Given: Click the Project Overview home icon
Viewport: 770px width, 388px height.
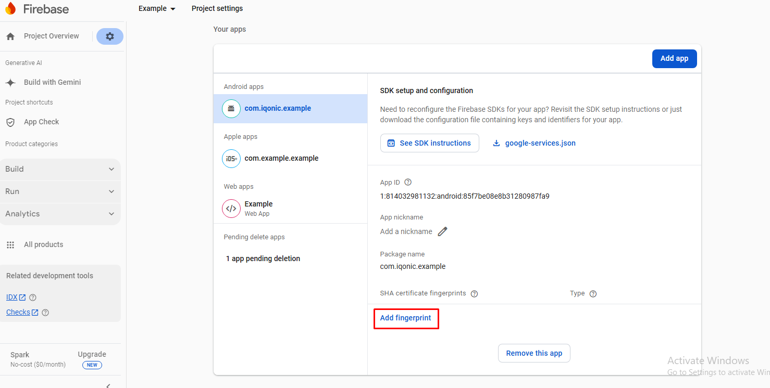Looking at the screenshot, I should pos(10,36).
